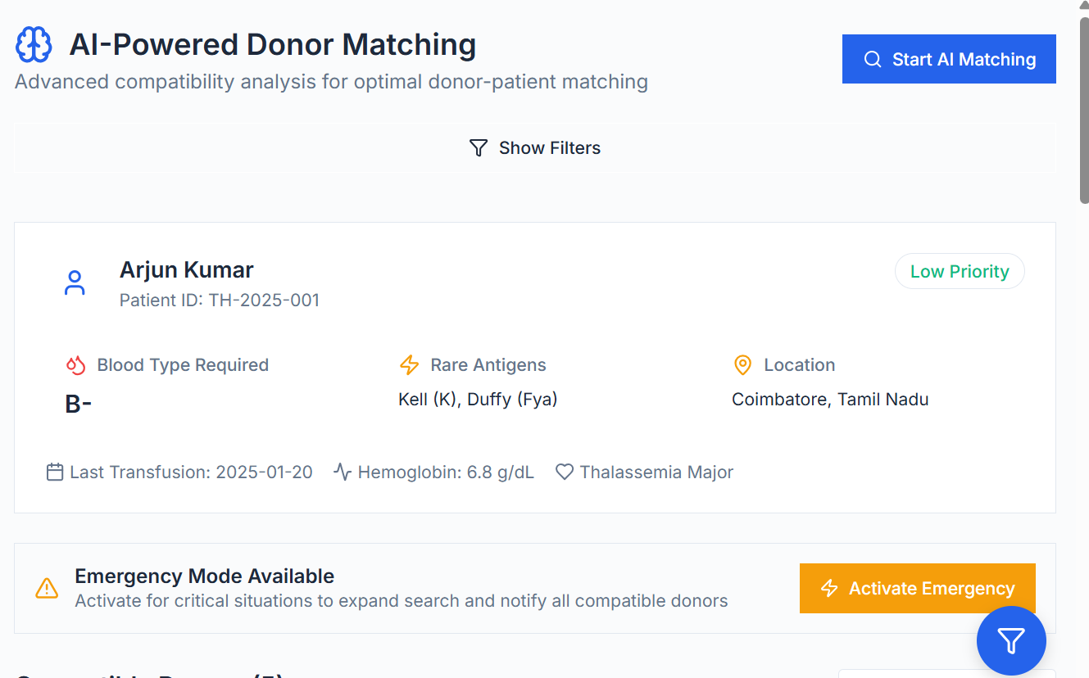Click the AI-Powered Donor Matching heading

272,44
